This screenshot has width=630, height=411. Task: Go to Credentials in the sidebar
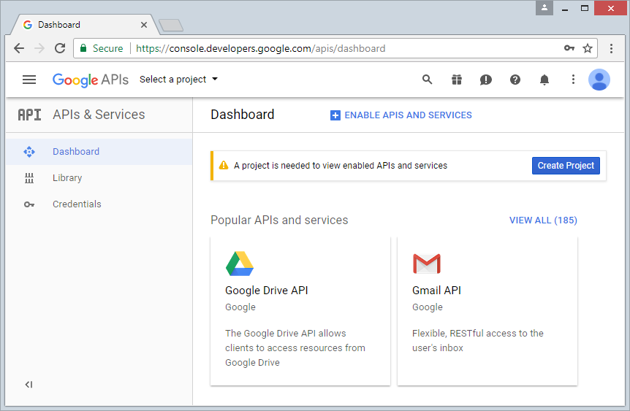(77, 204)
